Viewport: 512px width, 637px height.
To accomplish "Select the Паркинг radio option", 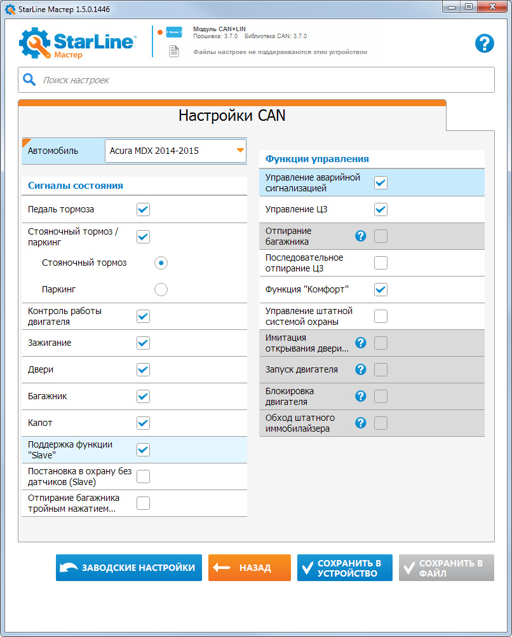I will pos(161,290).
